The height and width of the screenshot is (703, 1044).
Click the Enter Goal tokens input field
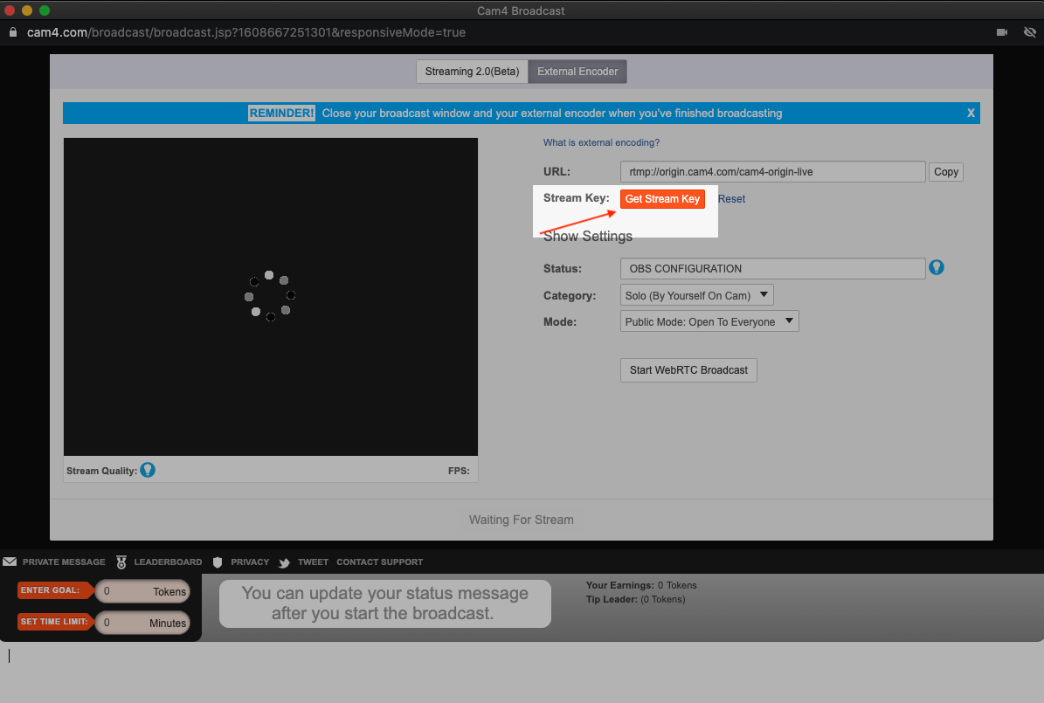point(142,591)
